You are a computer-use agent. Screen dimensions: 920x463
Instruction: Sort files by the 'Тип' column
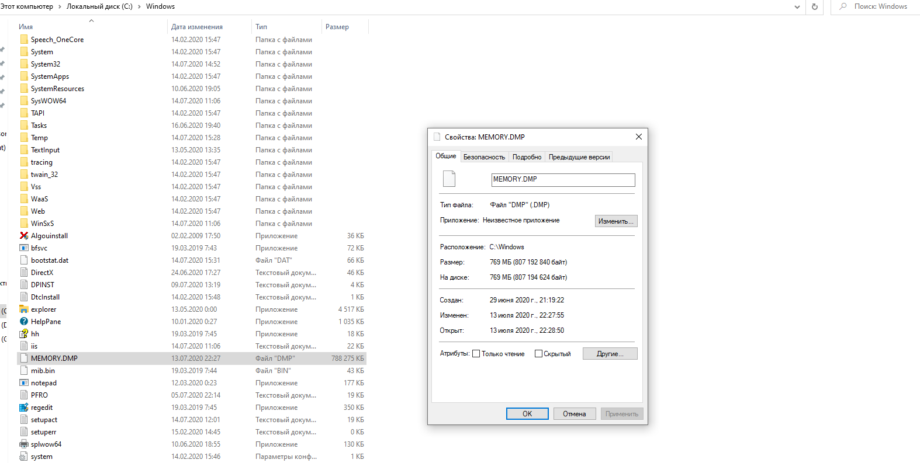tap(286, 27)
